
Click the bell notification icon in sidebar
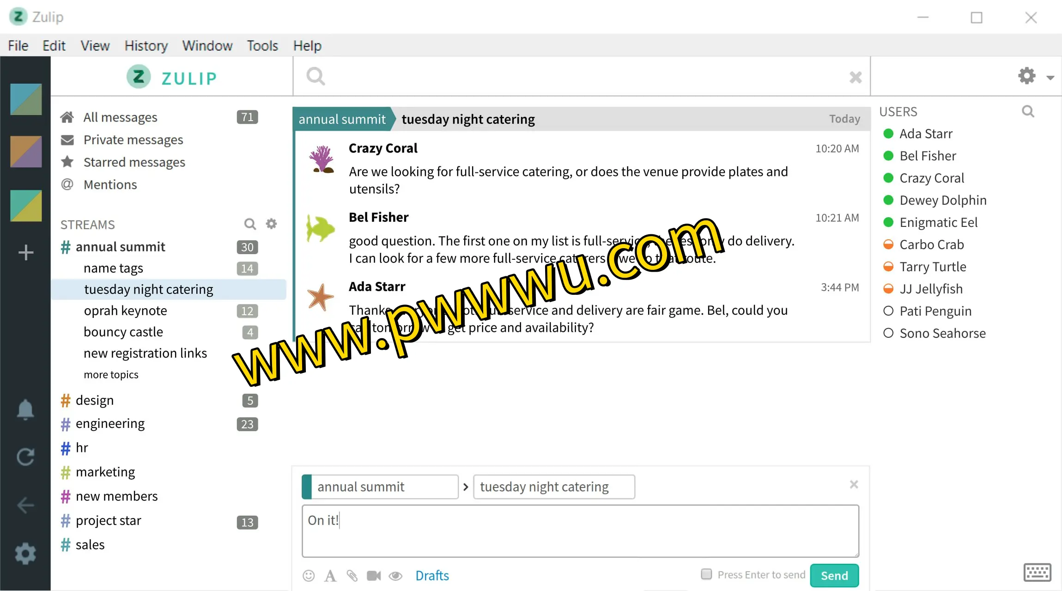click(x=25, y=409)
